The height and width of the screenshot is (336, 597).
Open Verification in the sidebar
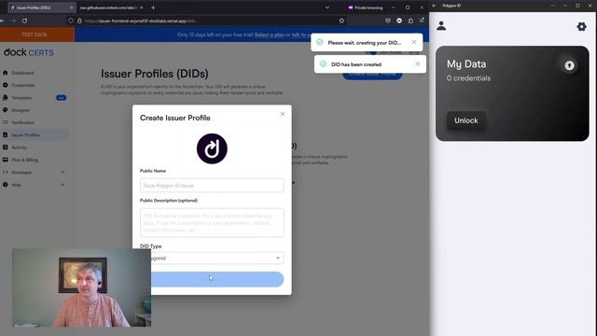click(22, 122)
